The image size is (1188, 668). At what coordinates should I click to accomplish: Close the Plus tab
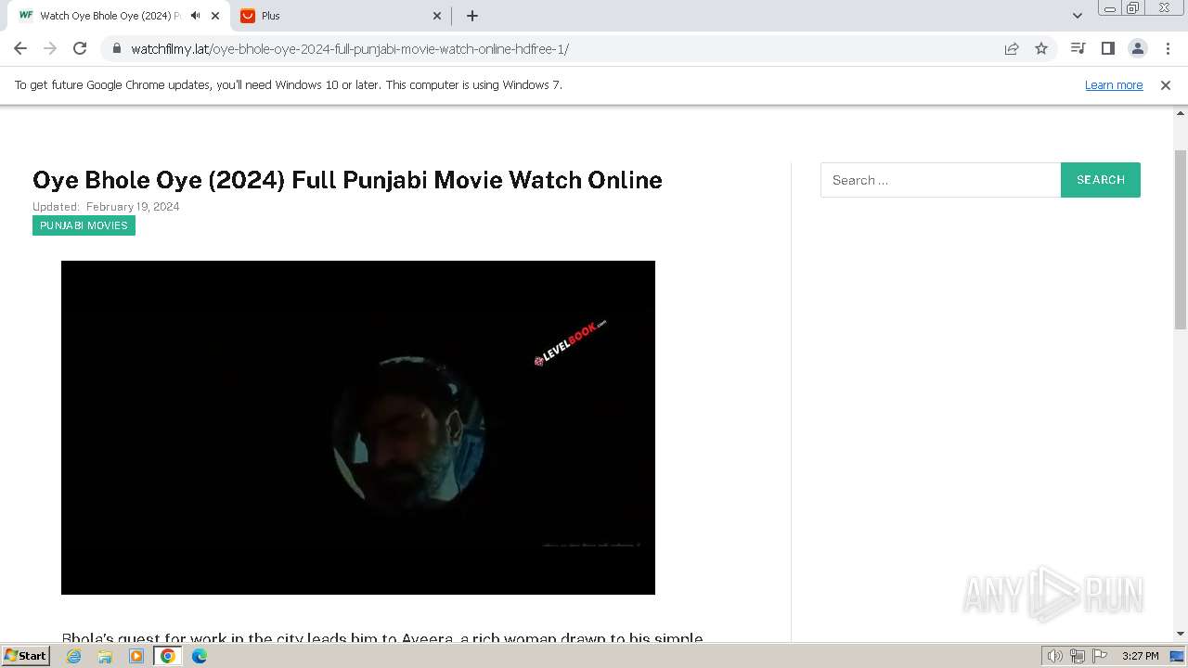click(x=438, y=16)
